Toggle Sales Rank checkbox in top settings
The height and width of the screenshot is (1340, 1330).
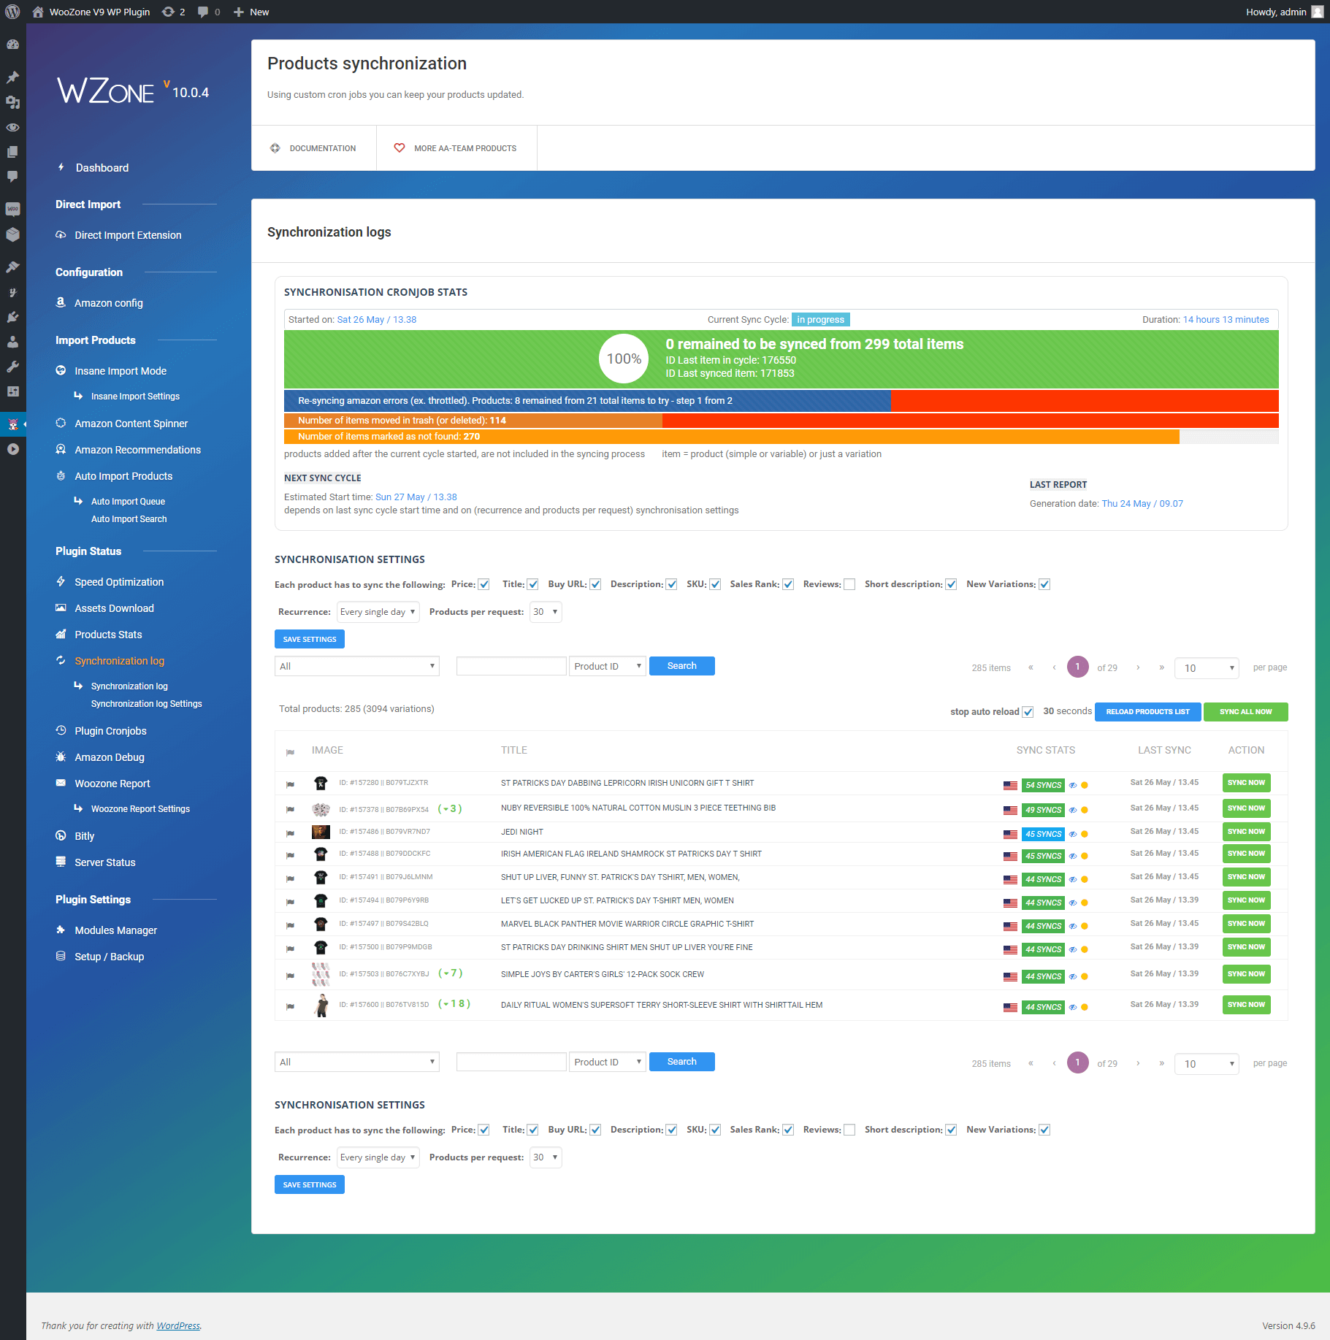(788, 584)
